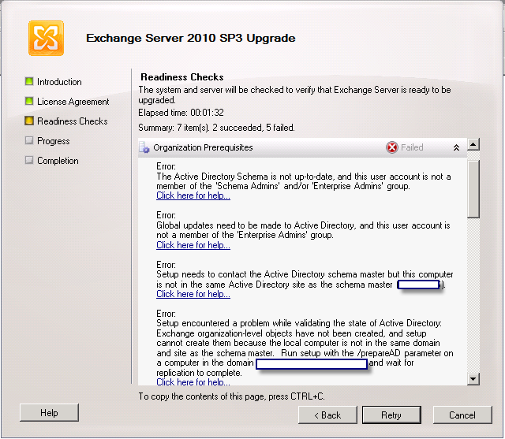Screen dimensions: 505x439
Task: Click the scrollbar up arrow
Action: click(x=473, y=144)
